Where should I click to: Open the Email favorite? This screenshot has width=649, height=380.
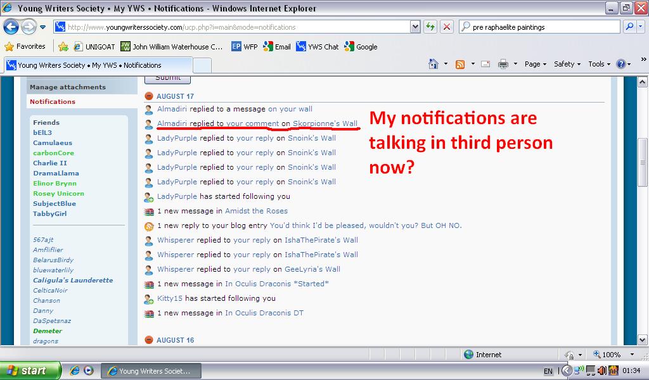pyautogui.click(x=277, y=47)
